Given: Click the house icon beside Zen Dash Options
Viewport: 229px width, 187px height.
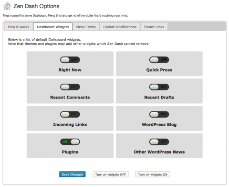Looking at the screenshot, I should tap(7, 6).
